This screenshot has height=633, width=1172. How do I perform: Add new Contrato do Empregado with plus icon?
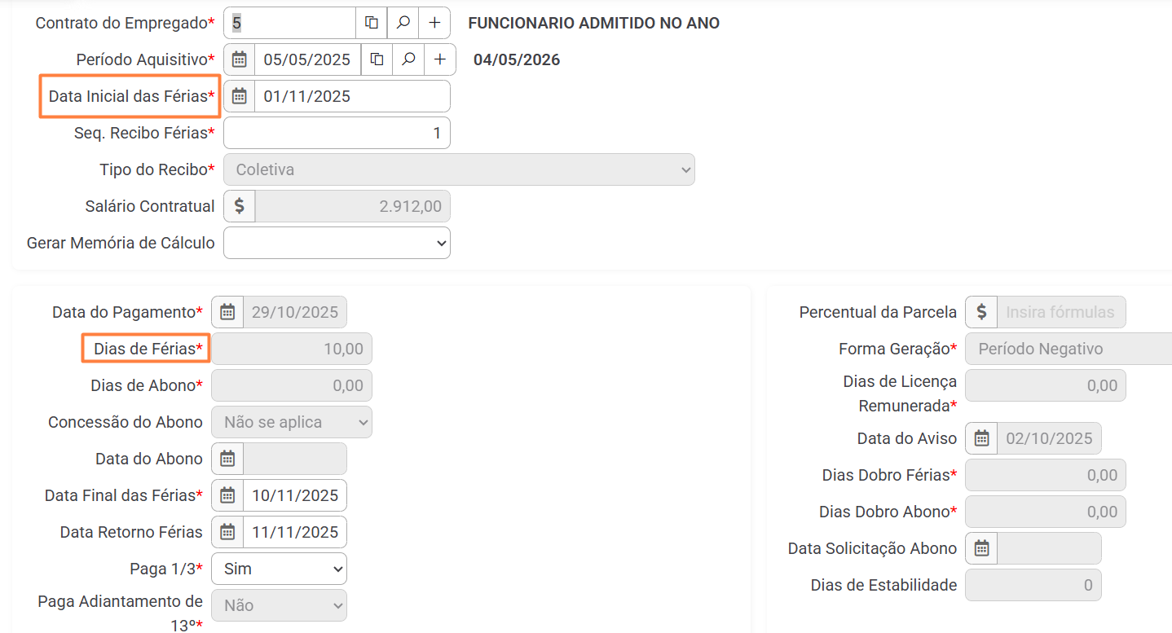tap(434, 23)
